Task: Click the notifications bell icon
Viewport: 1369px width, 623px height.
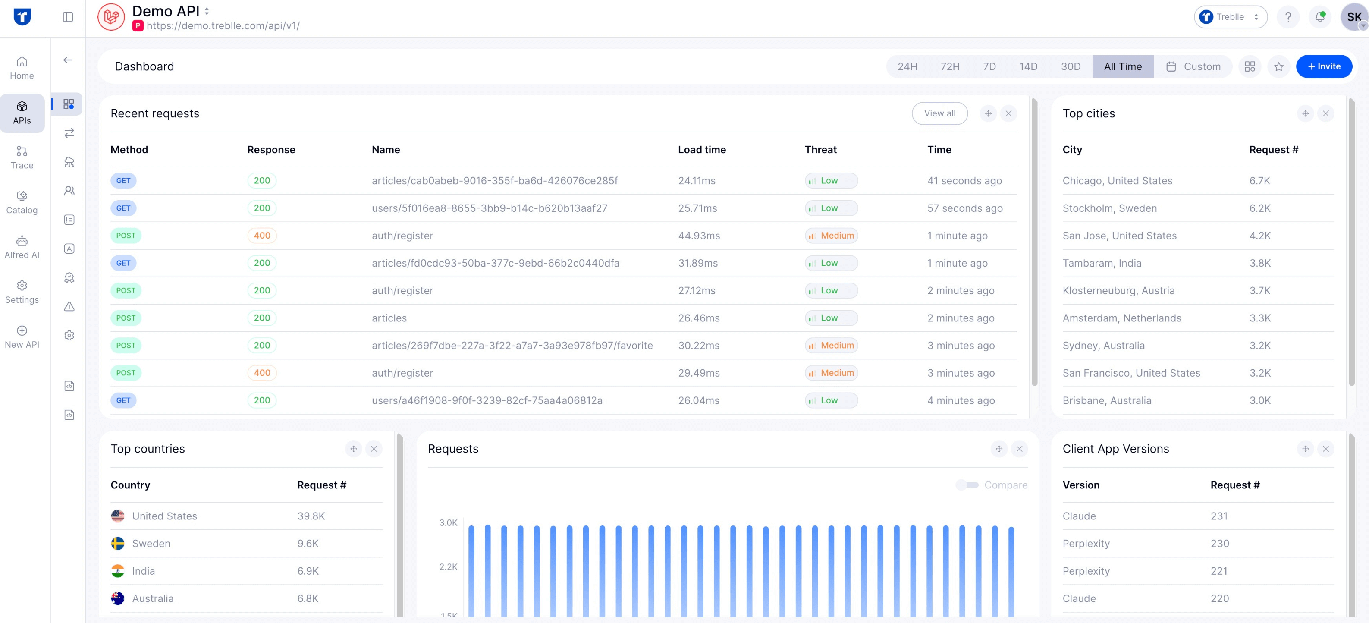Action: coord(1319,17)
